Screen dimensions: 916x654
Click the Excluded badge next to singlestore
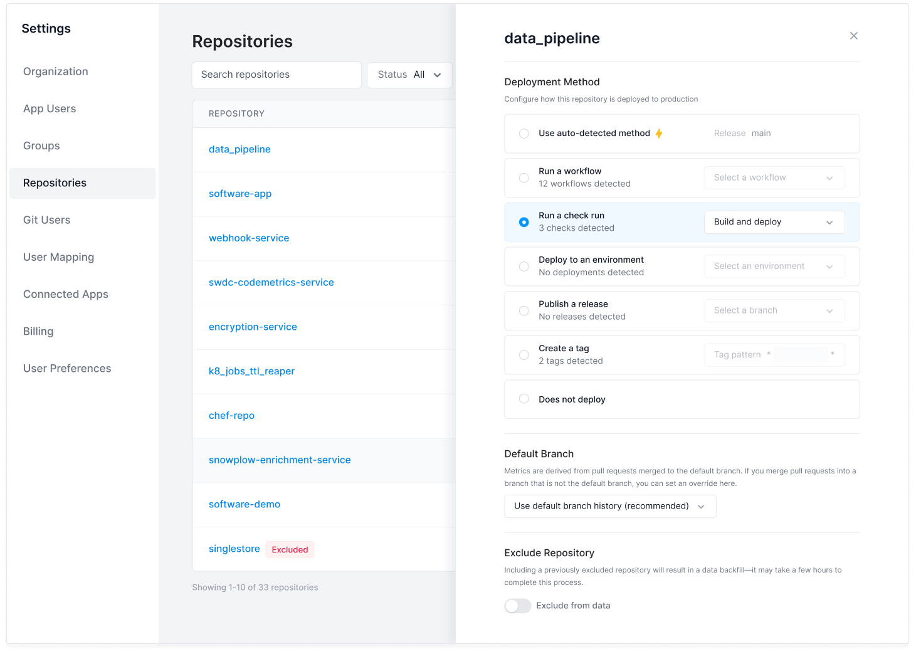coord(290,549)
